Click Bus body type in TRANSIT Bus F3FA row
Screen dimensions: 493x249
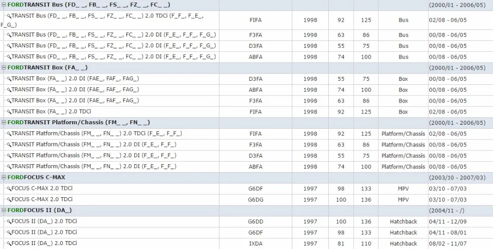403,35
